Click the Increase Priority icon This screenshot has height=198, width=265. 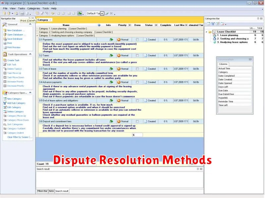coord(5,82)
